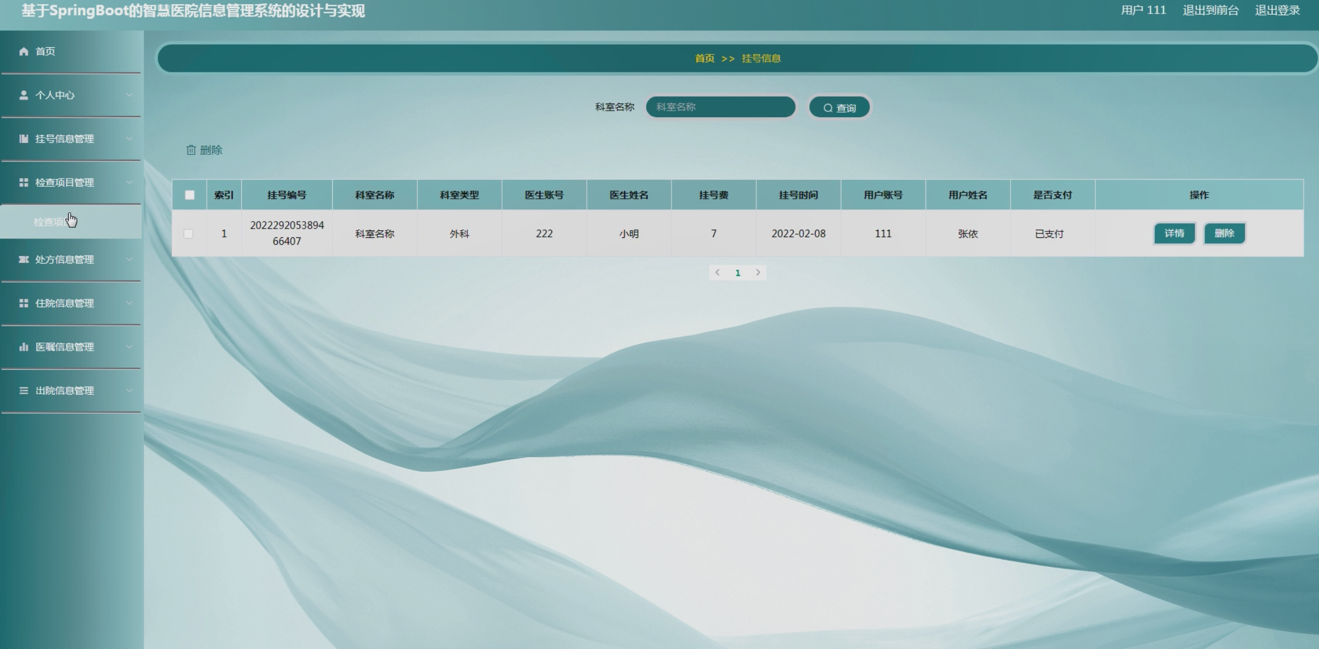Click the grid icon beside 检查项目管理
This screenshot has width=1319, height=649.
coord(23,183)
